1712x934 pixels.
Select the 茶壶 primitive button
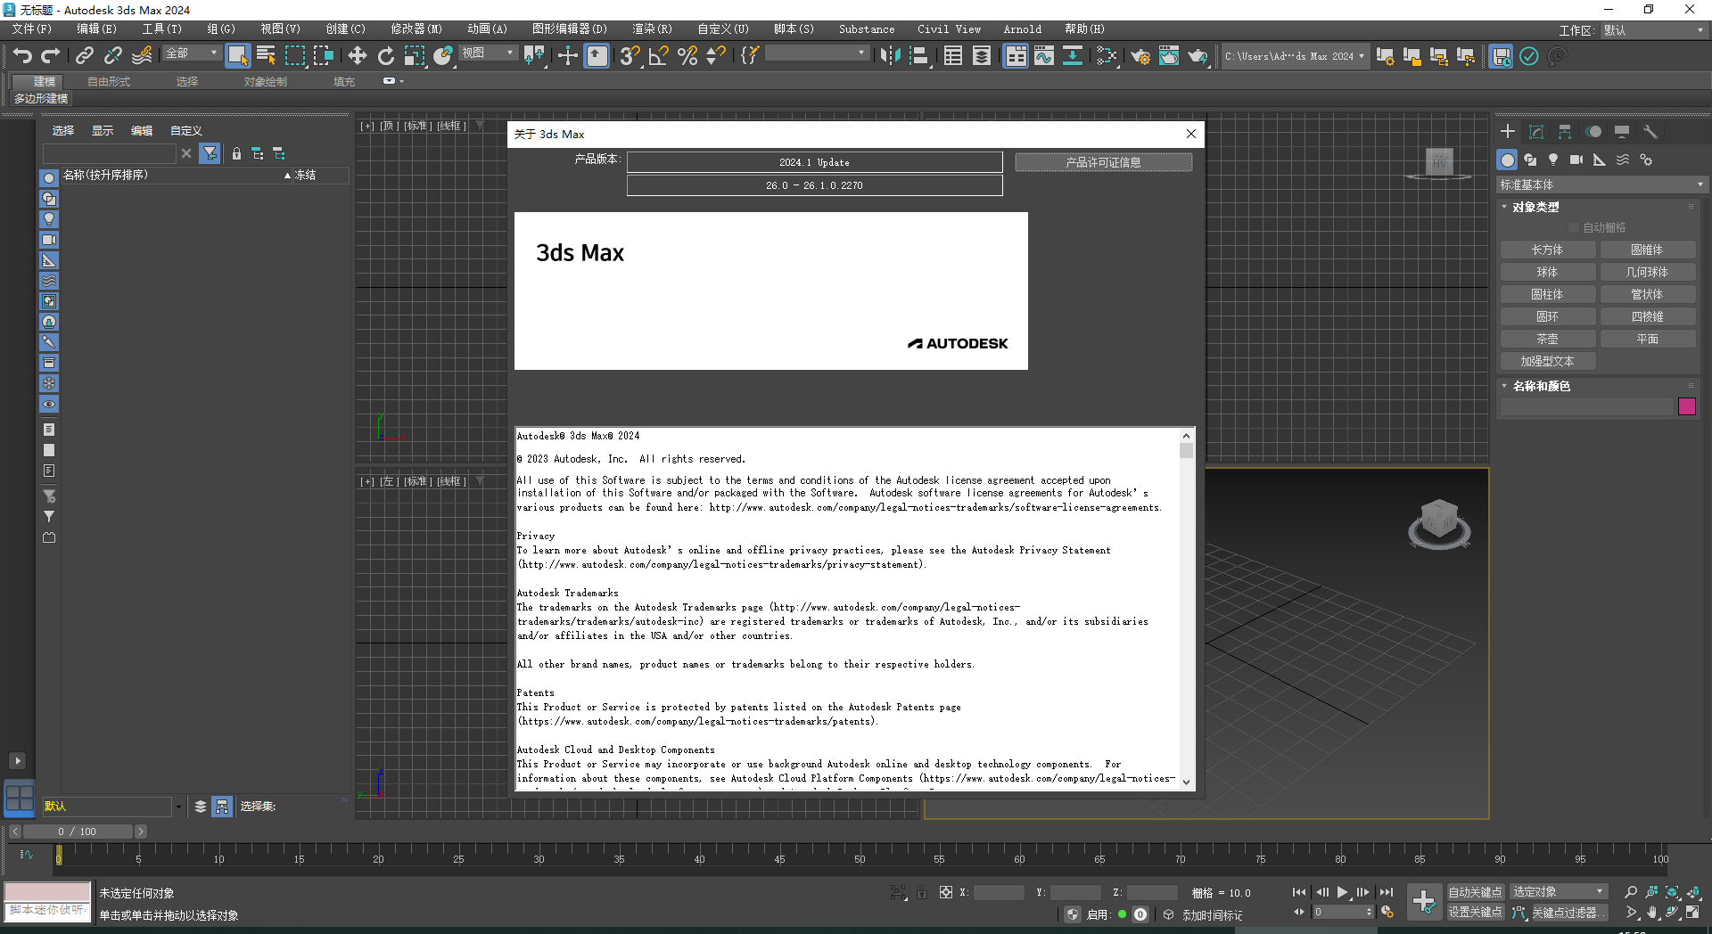coord(1548,339)
